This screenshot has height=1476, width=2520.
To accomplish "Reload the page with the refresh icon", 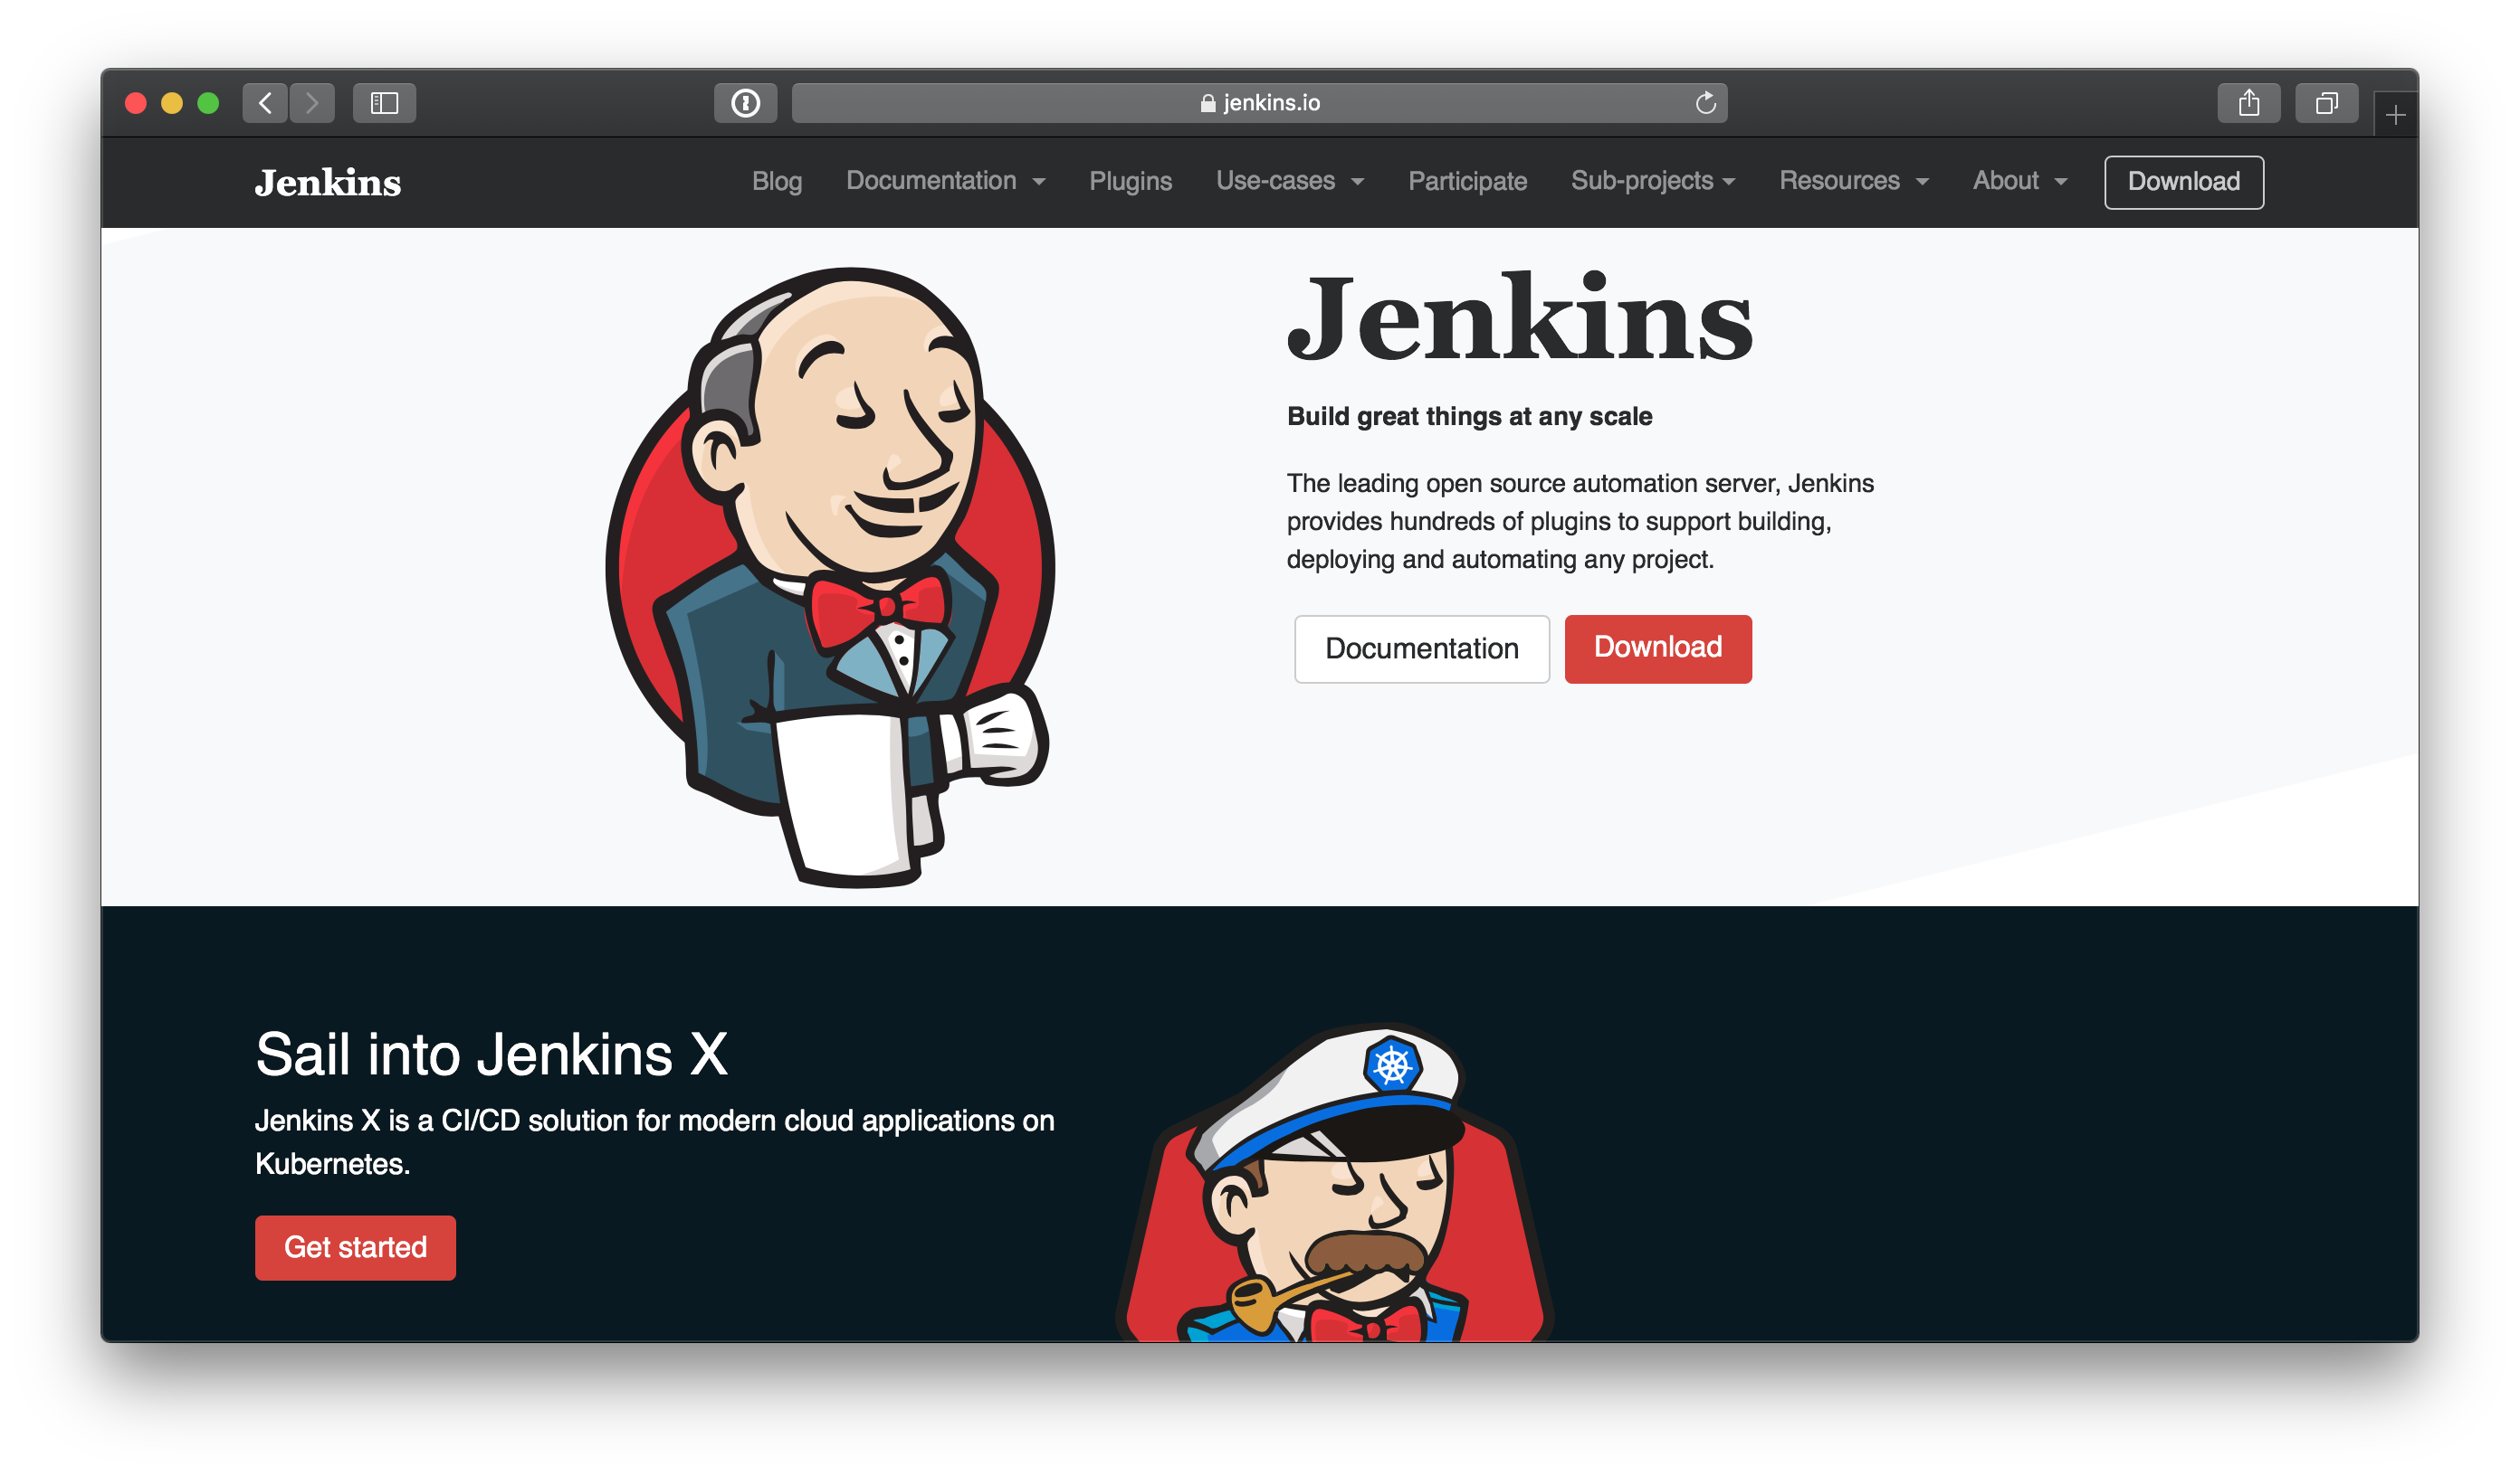I will 1705,103.
